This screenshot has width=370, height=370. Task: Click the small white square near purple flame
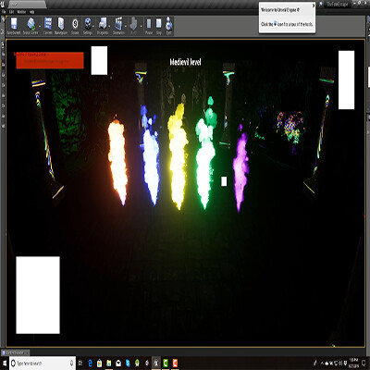click(x=224, y=181)
